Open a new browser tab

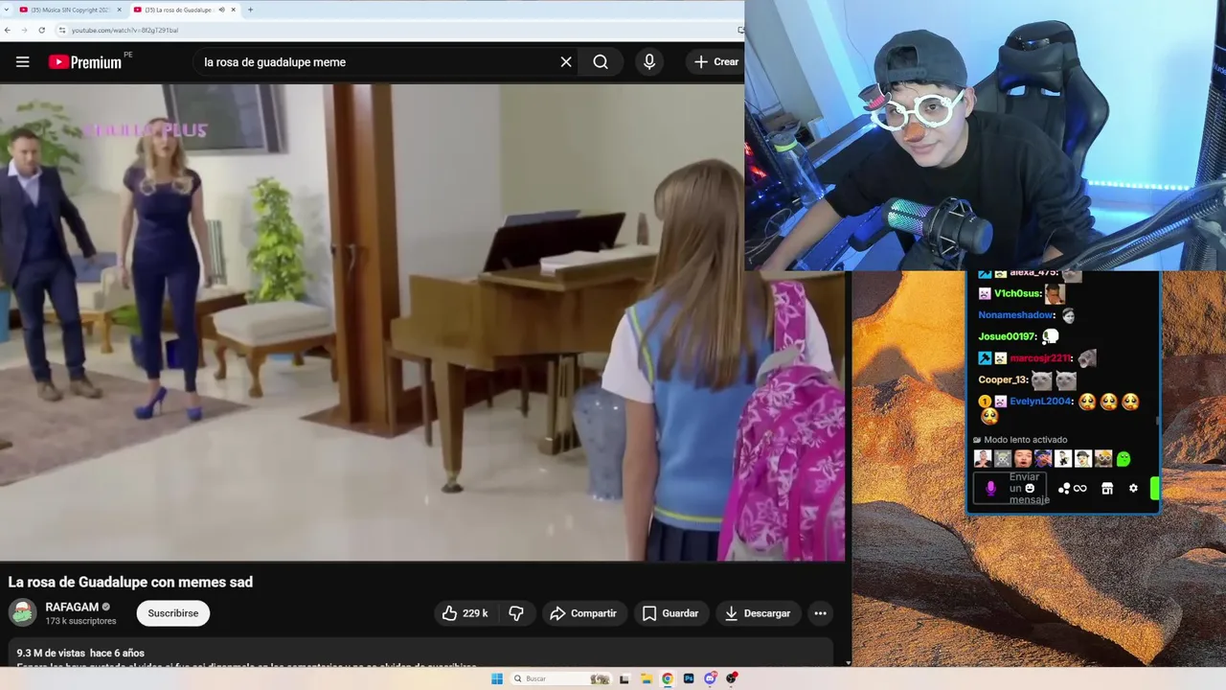(250, 10)
